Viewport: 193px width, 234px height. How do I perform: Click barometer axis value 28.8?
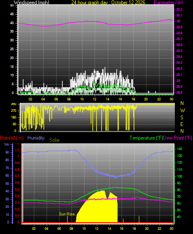pos(179,92)
